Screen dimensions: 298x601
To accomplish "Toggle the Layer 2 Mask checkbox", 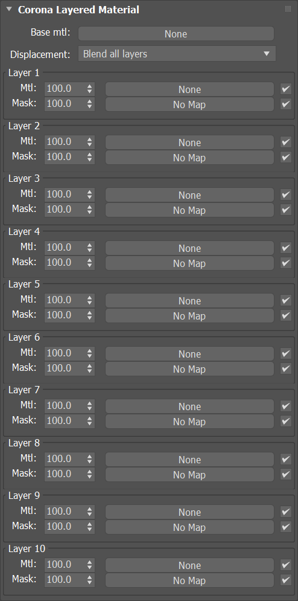I will [286, 157].
